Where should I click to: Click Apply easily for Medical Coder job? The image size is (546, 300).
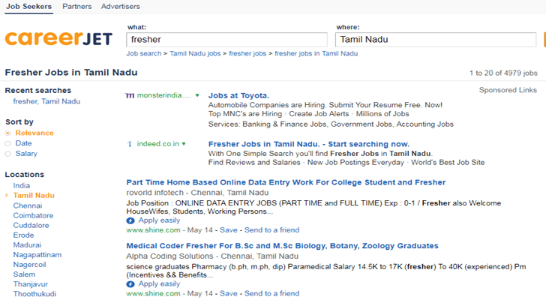tap(159, 284)
